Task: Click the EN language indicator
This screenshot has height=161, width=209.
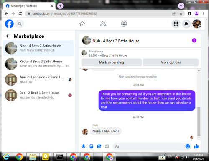Action: [170, 156]
